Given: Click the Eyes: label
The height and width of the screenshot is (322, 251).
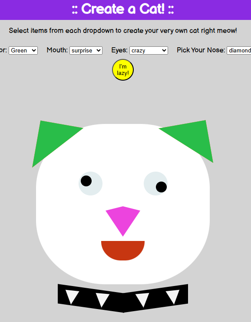Looking at the screenshot, I should (119, 50).
